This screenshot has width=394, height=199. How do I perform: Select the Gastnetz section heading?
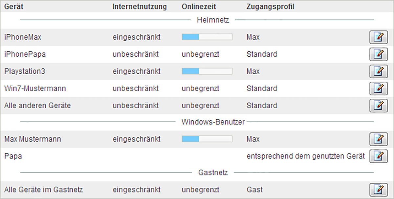click(213, 173)
